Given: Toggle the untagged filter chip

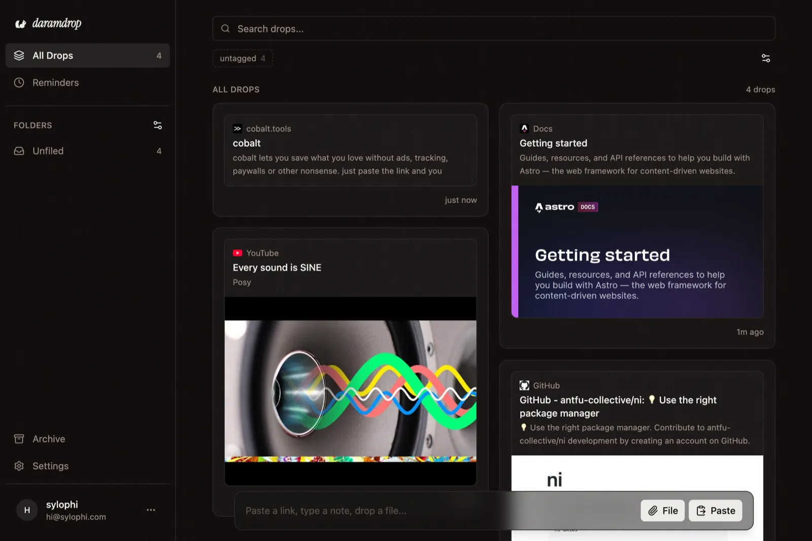Looking at the screenshot, I should (x=243, y=58).
